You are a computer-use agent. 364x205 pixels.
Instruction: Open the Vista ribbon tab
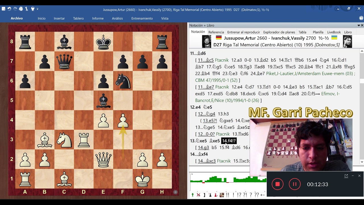[165, 18]
